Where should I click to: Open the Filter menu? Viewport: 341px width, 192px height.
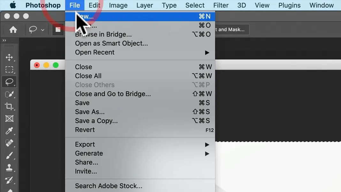pos(221,5)
